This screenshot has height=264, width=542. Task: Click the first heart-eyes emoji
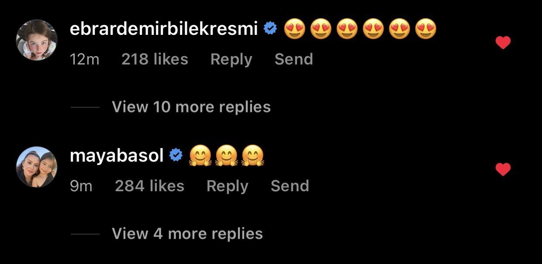294,30
